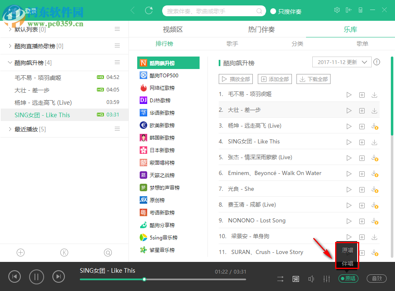Click the refresh icon
This screenshot has width=395, height=291.
click(x=149, y=10)
